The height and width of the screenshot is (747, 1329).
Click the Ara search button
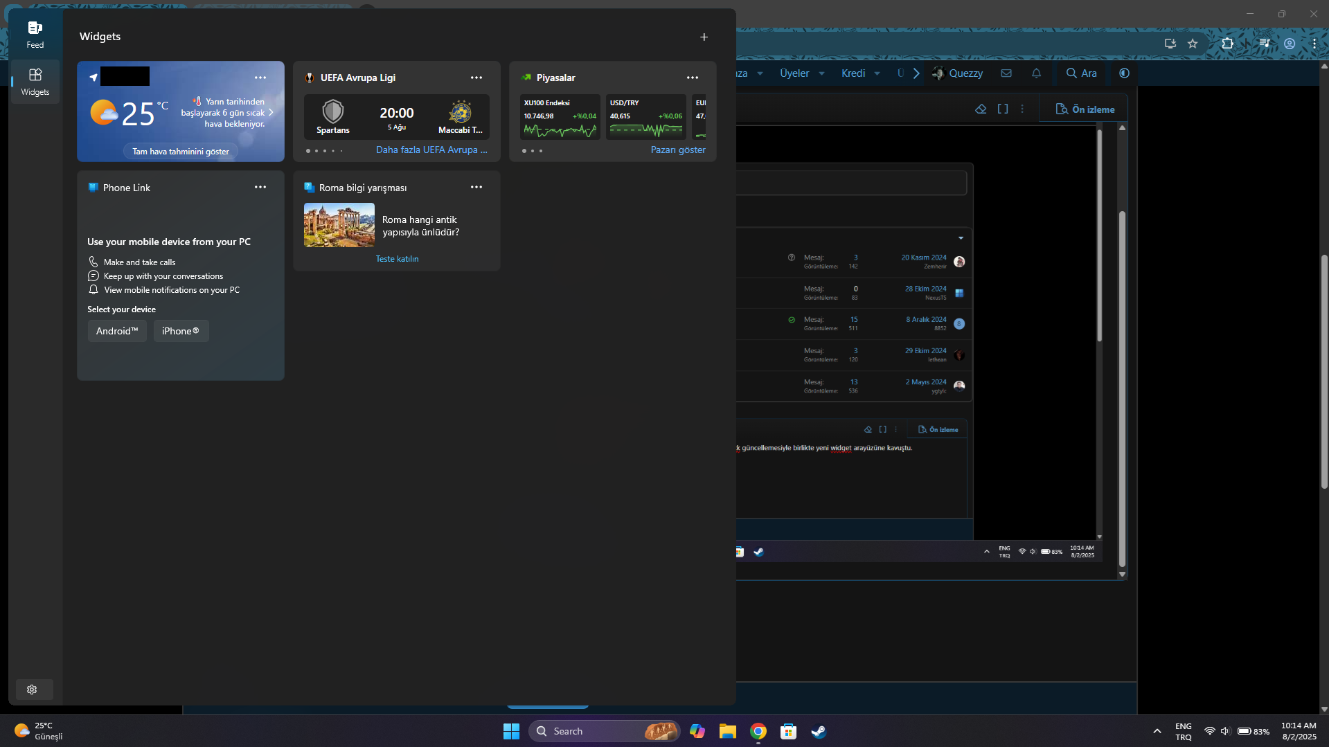1082,73
